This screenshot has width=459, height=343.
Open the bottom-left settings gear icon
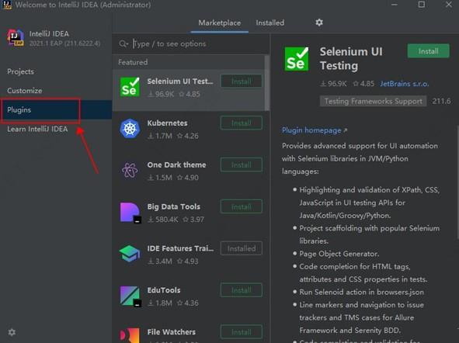(12, 332)
